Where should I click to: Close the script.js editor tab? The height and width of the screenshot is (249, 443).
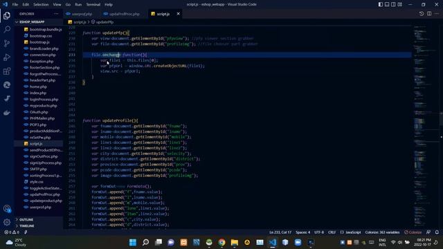tap(179, 14)
